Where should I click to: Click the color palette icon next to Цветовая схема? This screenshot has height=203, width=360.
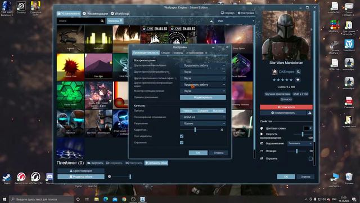coord(262,129)
